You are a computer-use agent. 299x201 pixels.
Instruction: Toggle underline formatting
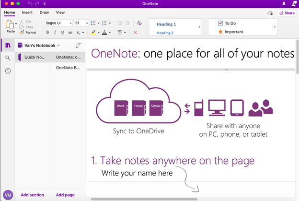(62, 33)
